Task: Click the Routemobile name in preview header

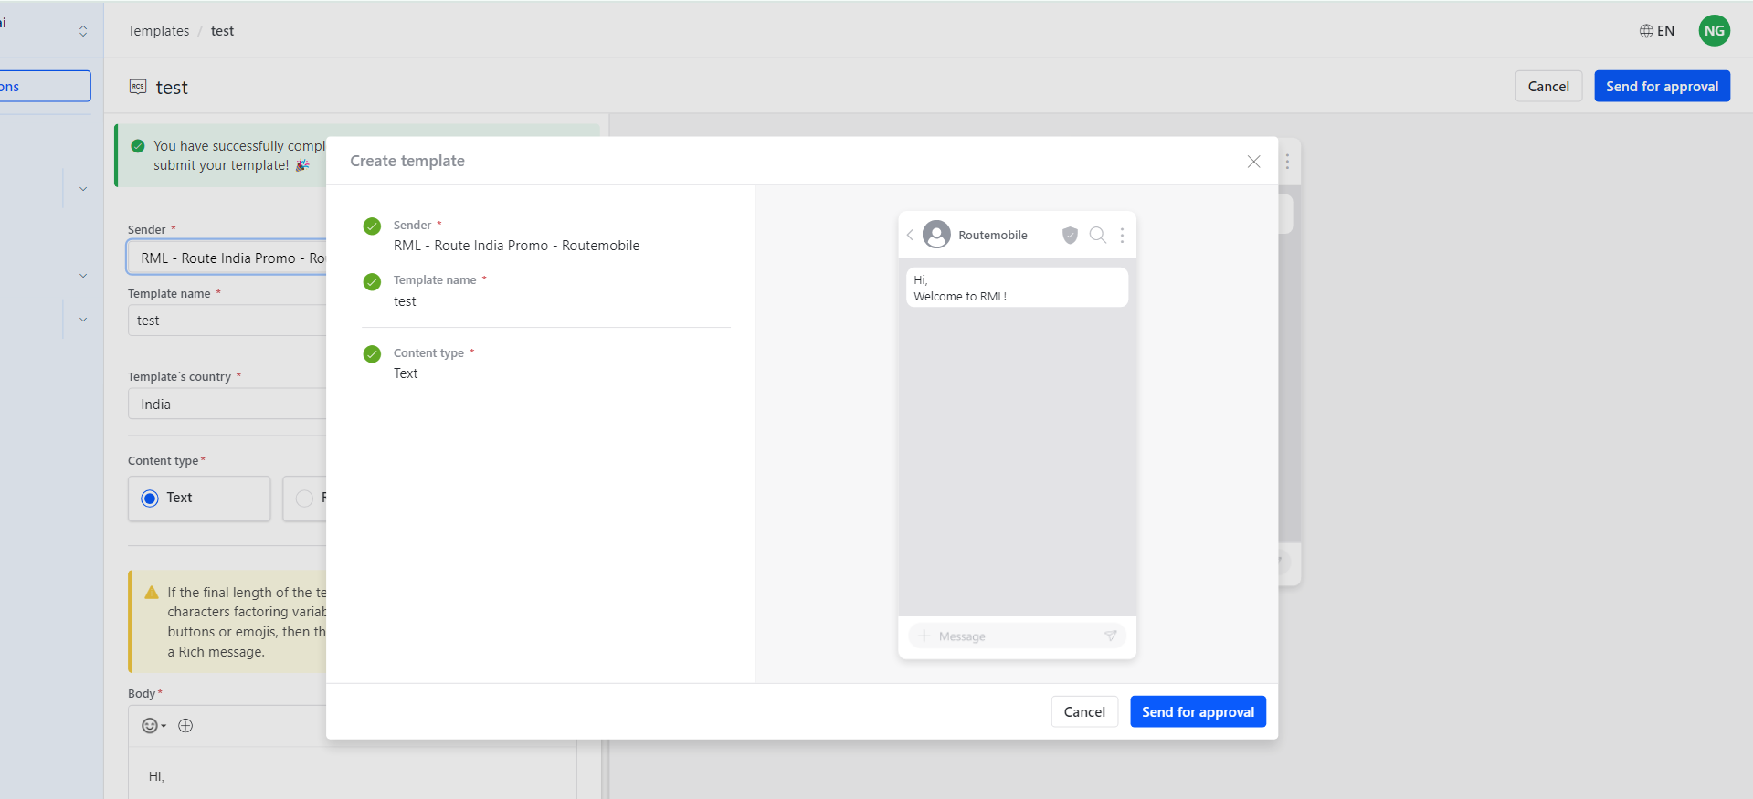Action: tap(993, 235)
